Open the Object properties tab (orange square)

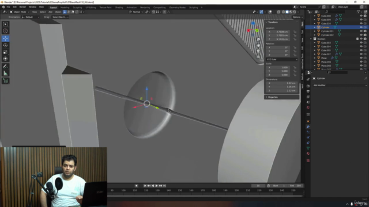[x=308, y=121]
